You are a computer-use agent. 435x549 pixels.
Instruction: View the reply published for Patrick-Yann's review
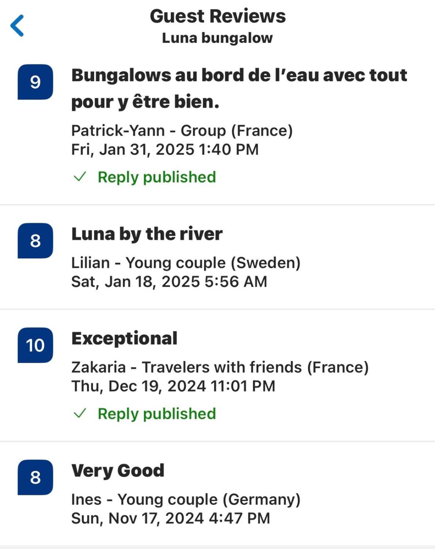[x=157, y=177]
